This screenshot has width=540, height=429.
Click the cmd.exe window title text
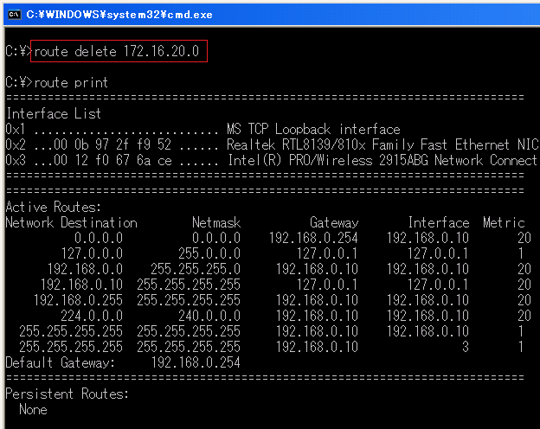pos(119,15)
